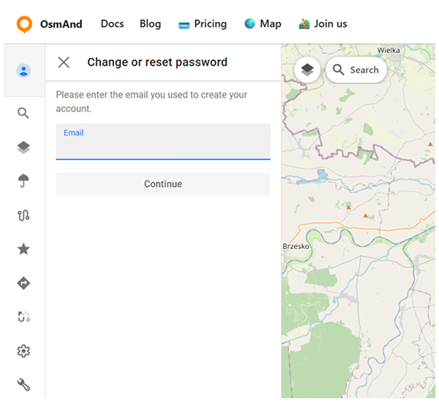The image size is (439, 403).
Task: Open the account profile sidebar icon
Action: coord(23,71)
